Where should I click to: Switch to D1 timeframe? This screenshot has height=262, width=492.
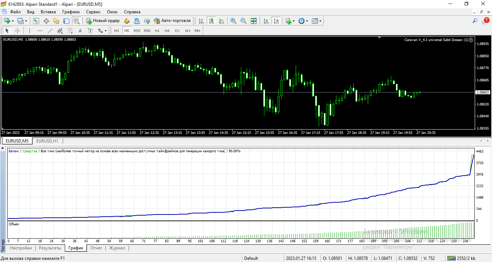tap(177, 31)
